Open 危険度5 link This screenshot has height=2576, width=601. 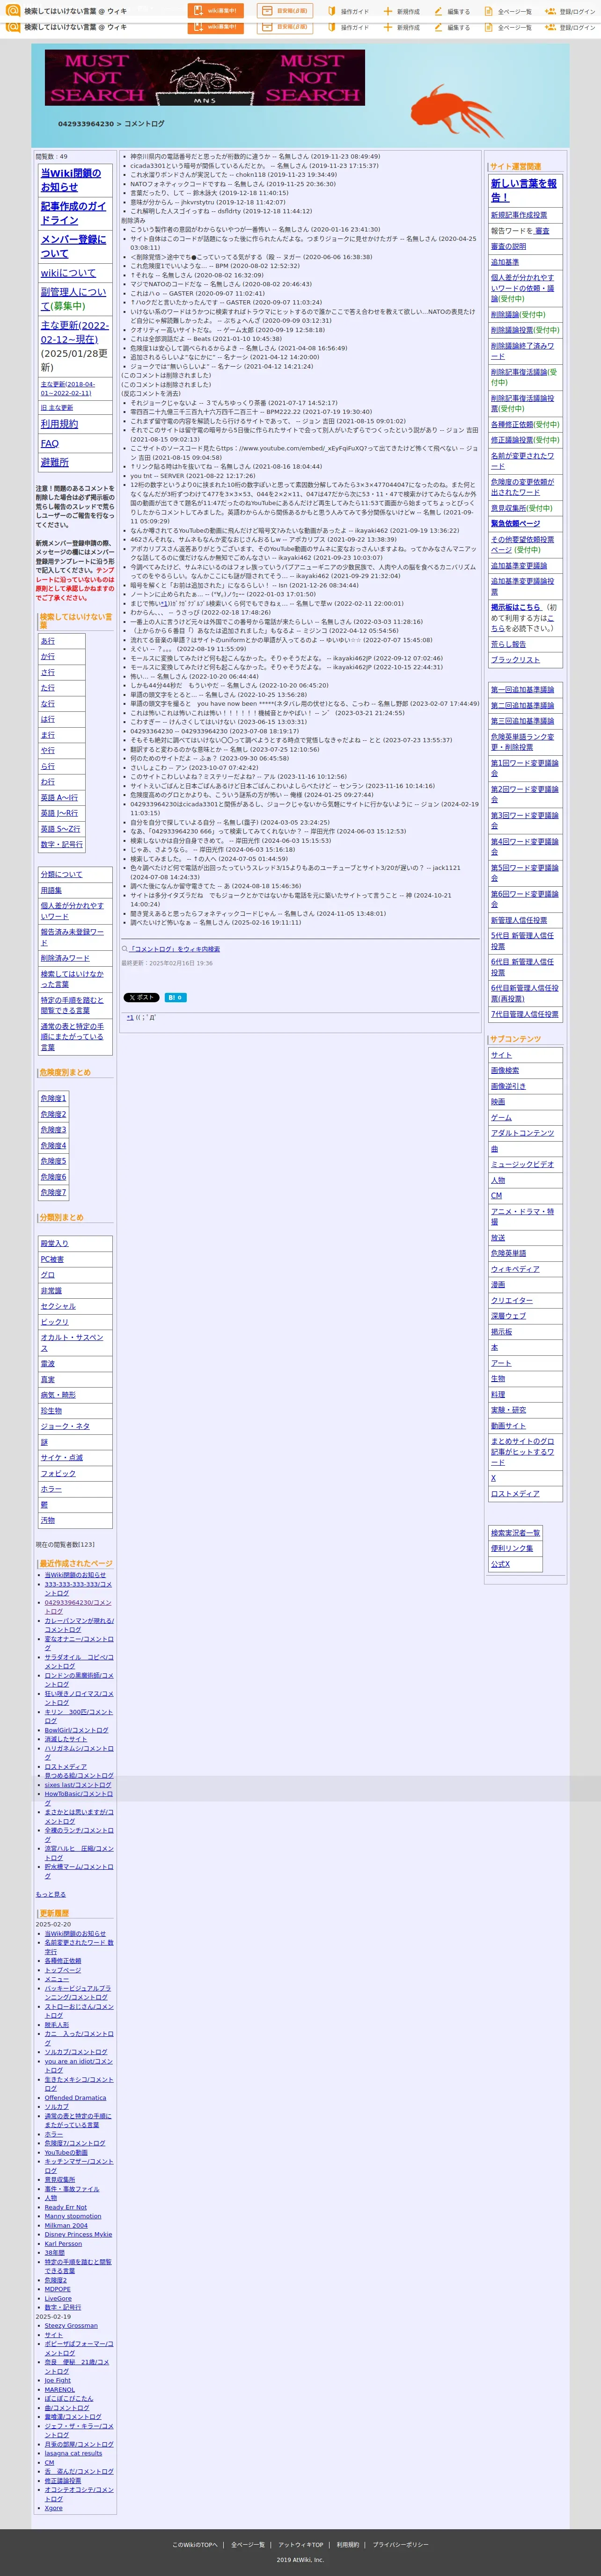54,1161
